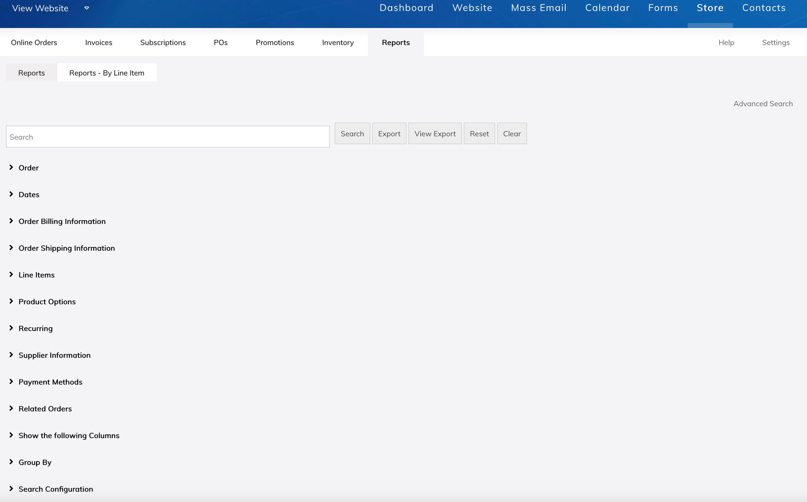Click the Reset button
Image resolution: width=807 pixels, height=502 pixels.
coord(479,134)
